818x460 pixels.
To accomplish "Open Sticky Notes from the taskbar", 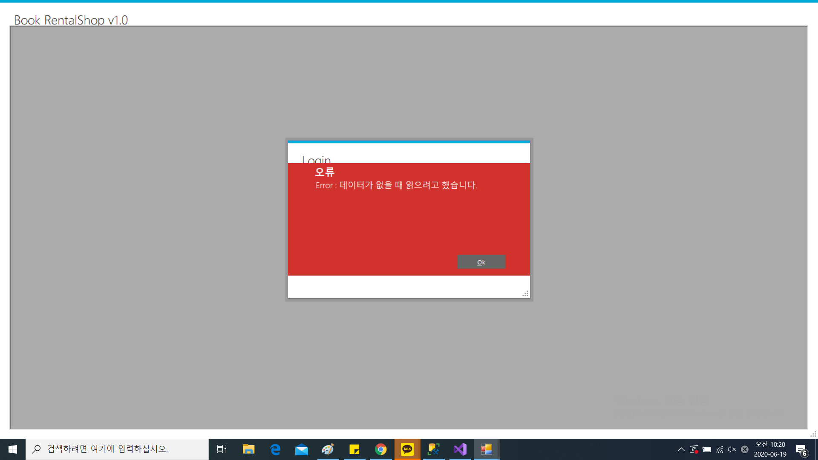I will point(354,449).
